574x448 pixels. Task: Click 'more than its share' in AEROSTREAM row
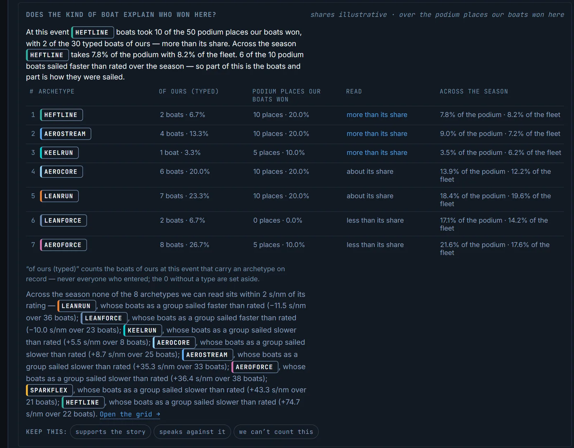(377, 134)
